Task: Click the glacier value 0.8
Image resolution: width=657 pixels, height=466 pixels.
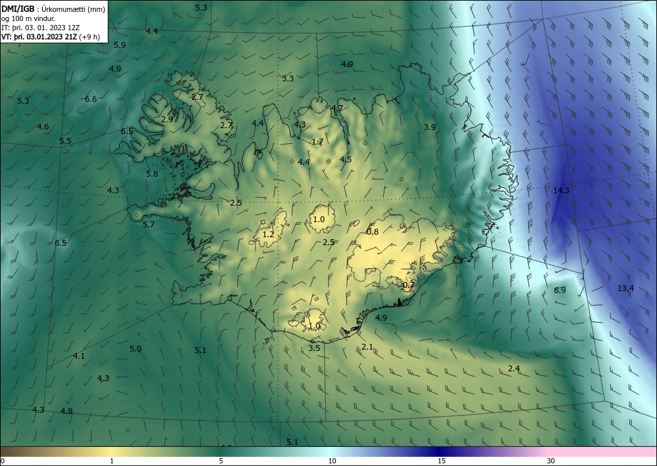Action: coord(373,232)
